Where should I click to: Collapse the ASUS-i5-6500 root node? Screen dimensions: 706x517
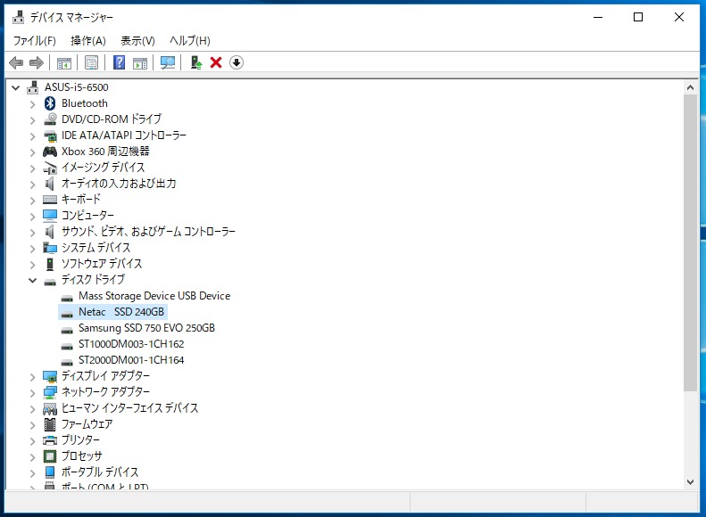coord(16,87)
